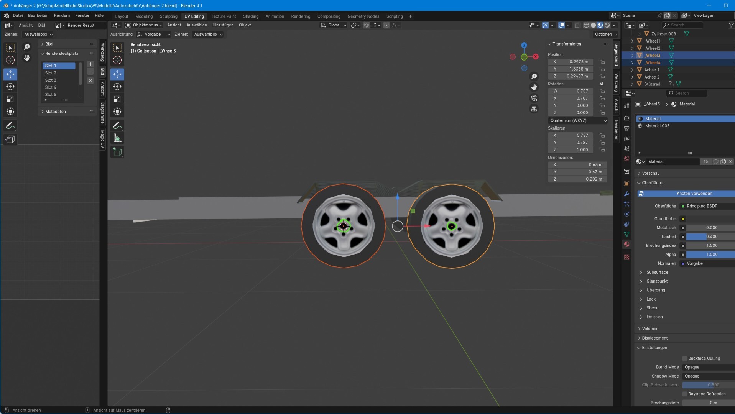Viewport: 735px width, 414px height.
Task: Enable the Backface Culling checkbox
Action: pos(684,358)
